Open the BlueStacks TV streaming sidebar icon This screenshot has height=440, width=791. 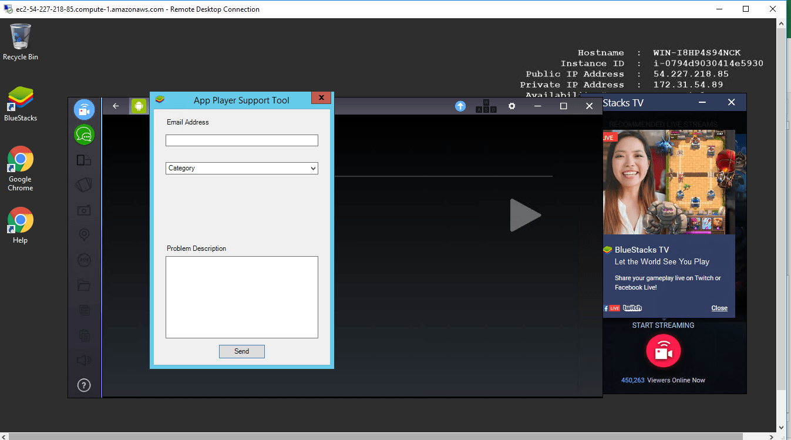click(84, 110)
